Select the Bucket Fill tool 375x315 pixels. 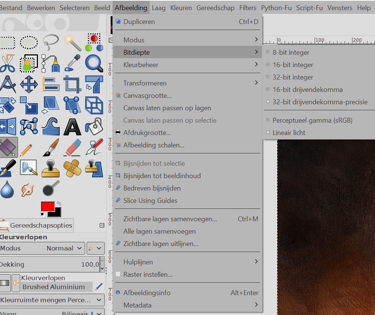[94, 126]
